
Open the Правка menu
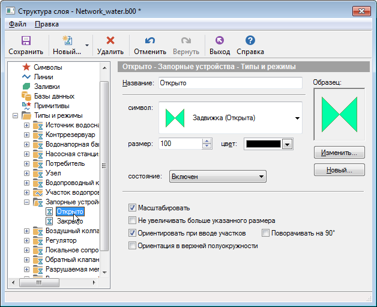pyautogui.click(x=46, y=24)
